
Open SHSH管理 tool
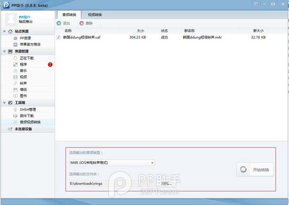[x=28, y=110]
